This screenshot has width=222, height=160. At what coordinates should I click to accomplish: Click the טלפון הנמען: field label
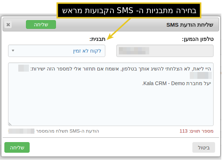(x=198, y=39)
